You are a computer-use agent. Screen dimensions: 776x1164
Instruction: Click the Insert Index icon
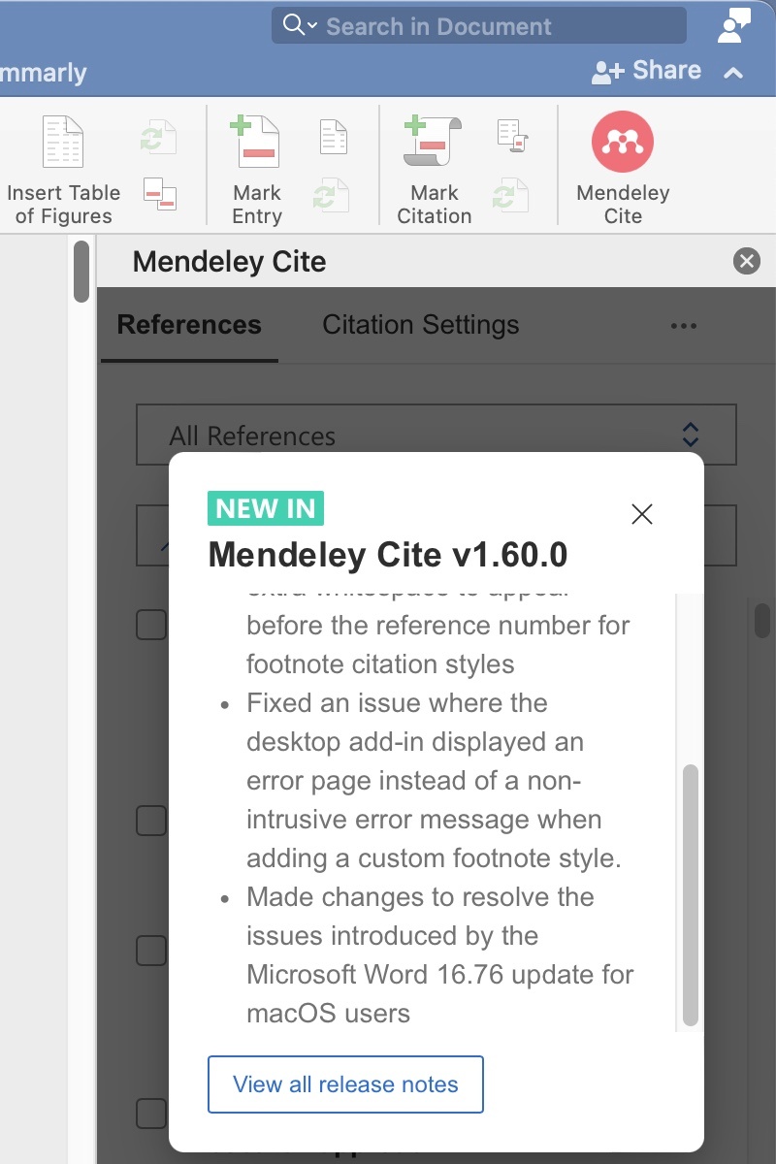click(333, 137)
